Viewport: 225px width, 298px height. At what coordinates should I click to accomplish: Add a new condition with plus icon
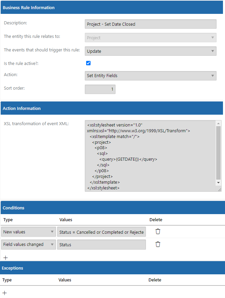[x=5, y=258]
